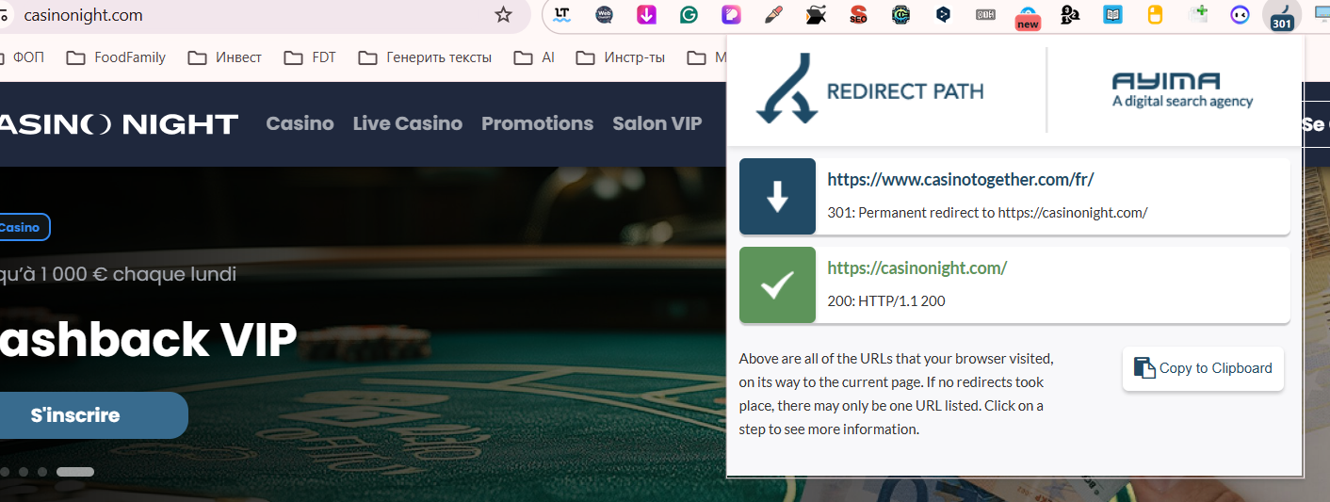Click the '301: Permanent redirect' status text
This screenshot has height=502, width=1330.
(987, 212)
